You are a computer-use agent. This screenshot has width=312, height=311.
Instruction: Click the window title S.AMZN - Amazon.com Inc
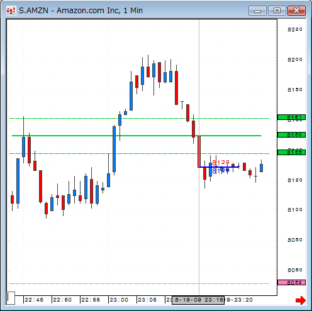pyautogui.click(x=81, y=10)
